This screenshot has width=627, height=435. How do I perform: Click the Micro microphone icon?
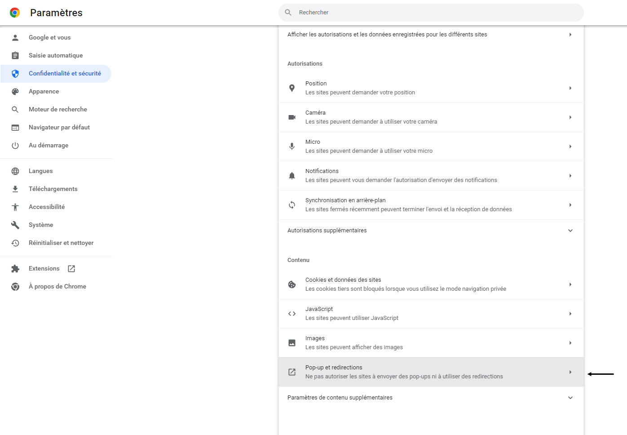click(x=292, y=146)
